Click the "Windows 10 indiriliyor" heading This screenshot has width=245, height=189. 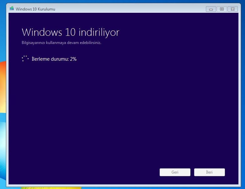pyautogui.click(x=70, y=32)
